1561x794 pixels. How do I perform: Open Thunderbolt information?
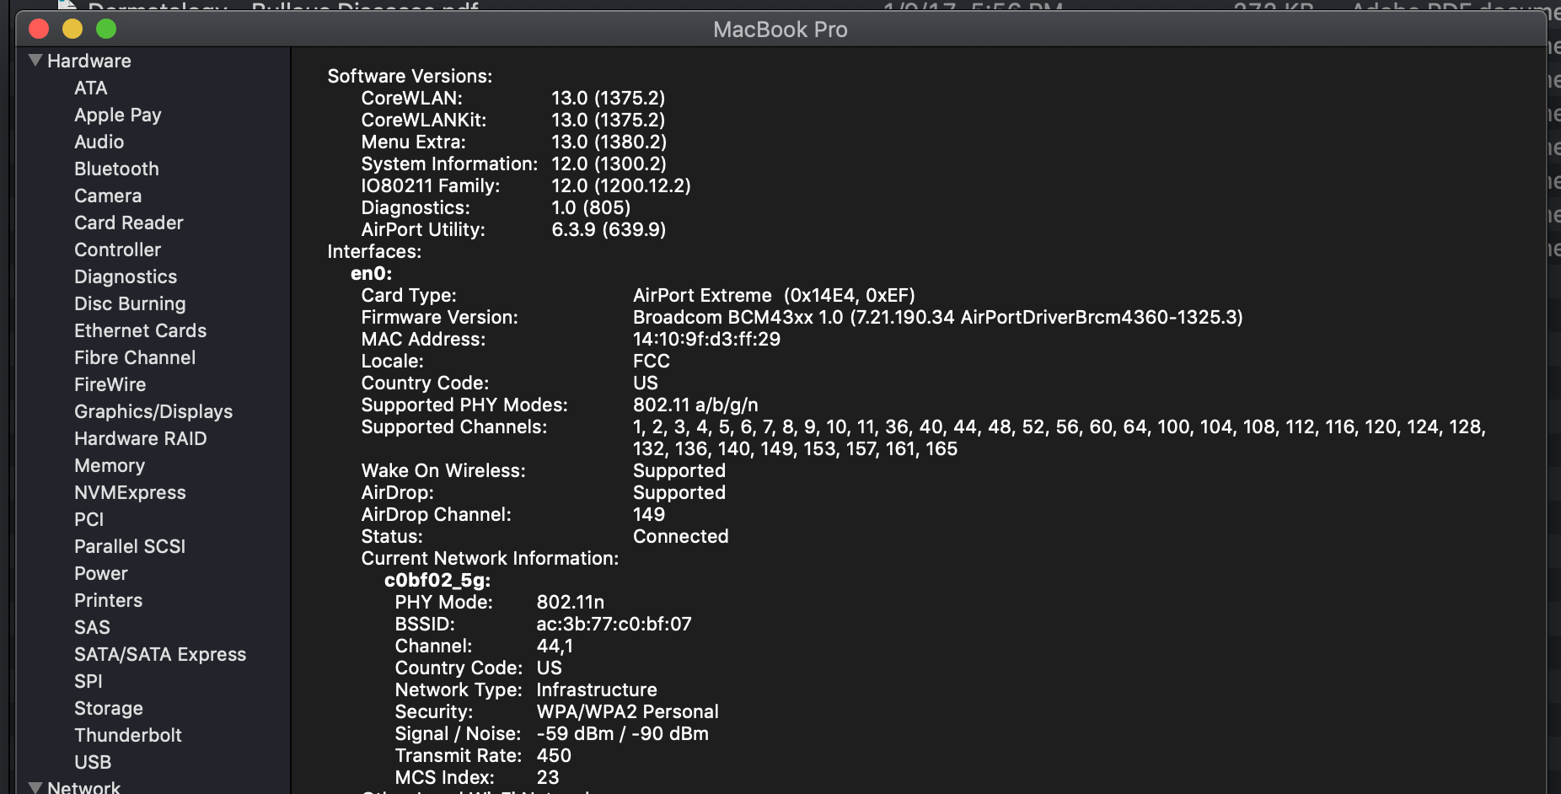[128, 735]
